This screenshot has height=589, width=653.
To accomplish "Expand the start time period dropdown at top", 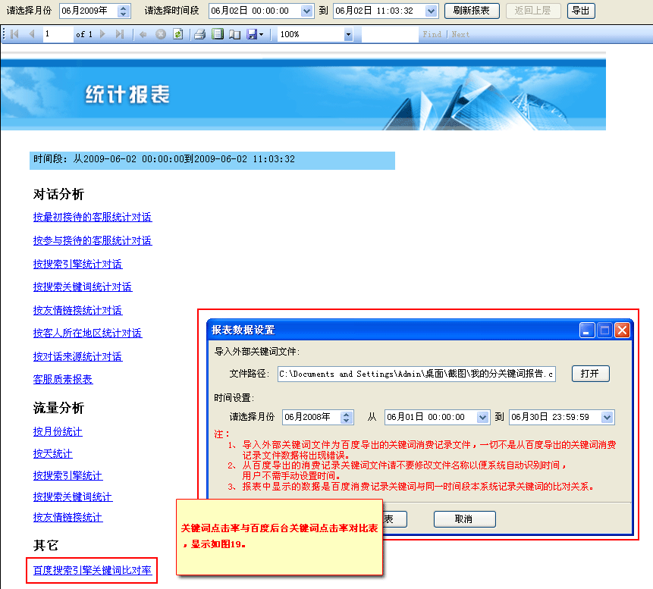I will [306, 11].
